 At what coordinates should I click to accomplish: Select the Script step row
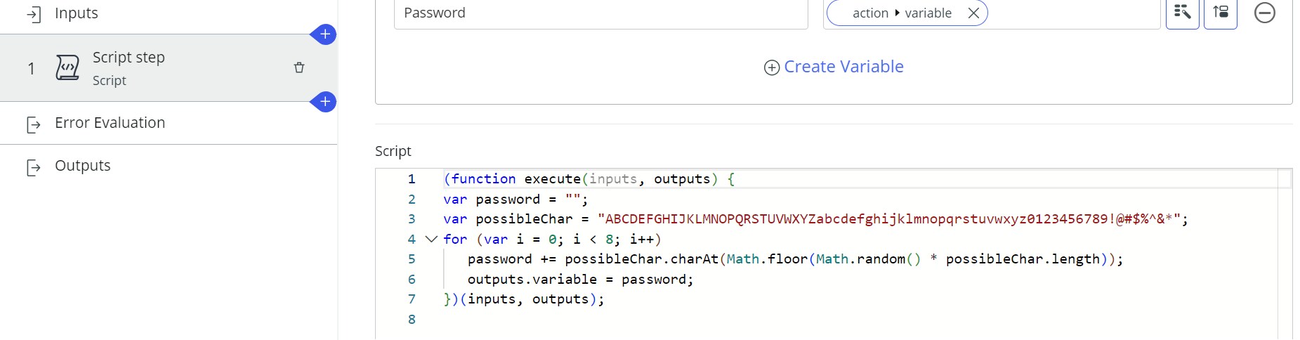pyautogui.click(x=169, y=68)
